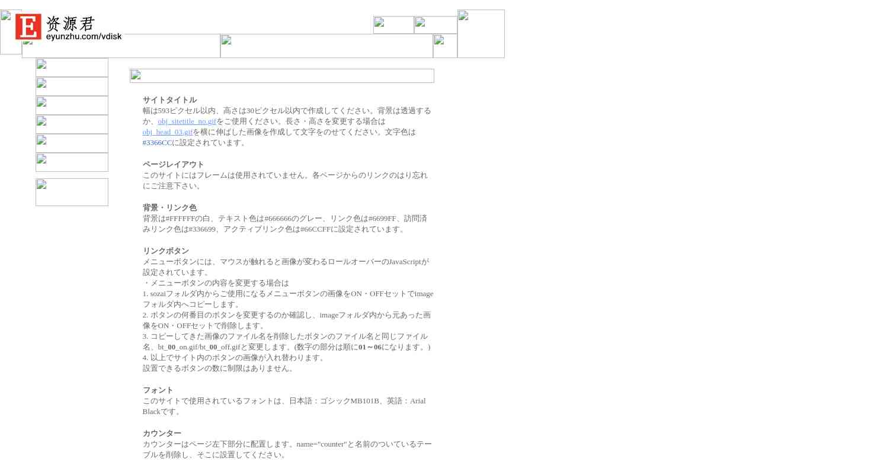This screenshot has width=871, height=462.
Task: Click the second broken menu button image in sidebar
Action: pyautogui.click(x=72, y=86)
